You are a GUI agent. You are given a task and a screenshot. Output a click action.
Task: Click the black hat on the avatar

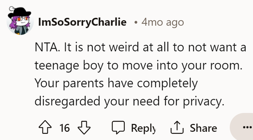[19, 13]
